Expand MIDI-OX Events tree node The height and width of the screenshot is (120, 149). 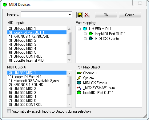85,39
